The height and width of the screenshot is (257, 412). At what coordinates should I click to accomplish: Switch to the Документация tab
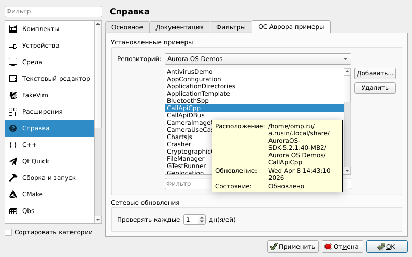179,27
